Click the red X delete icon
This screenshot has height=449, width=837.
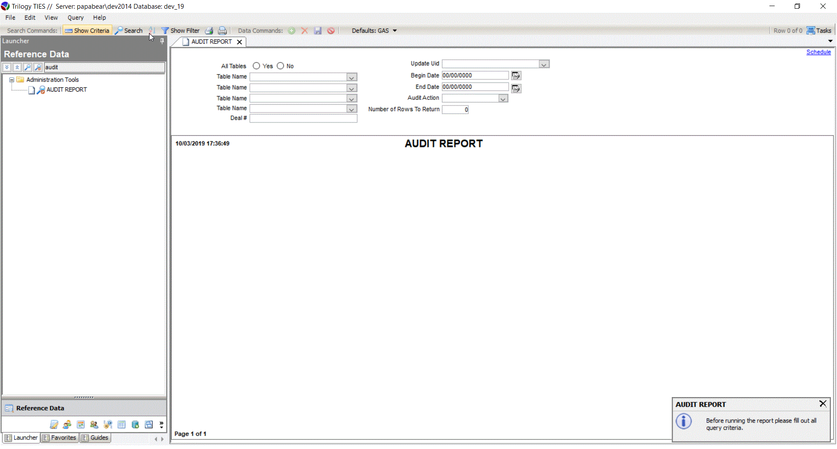point(305,31)
